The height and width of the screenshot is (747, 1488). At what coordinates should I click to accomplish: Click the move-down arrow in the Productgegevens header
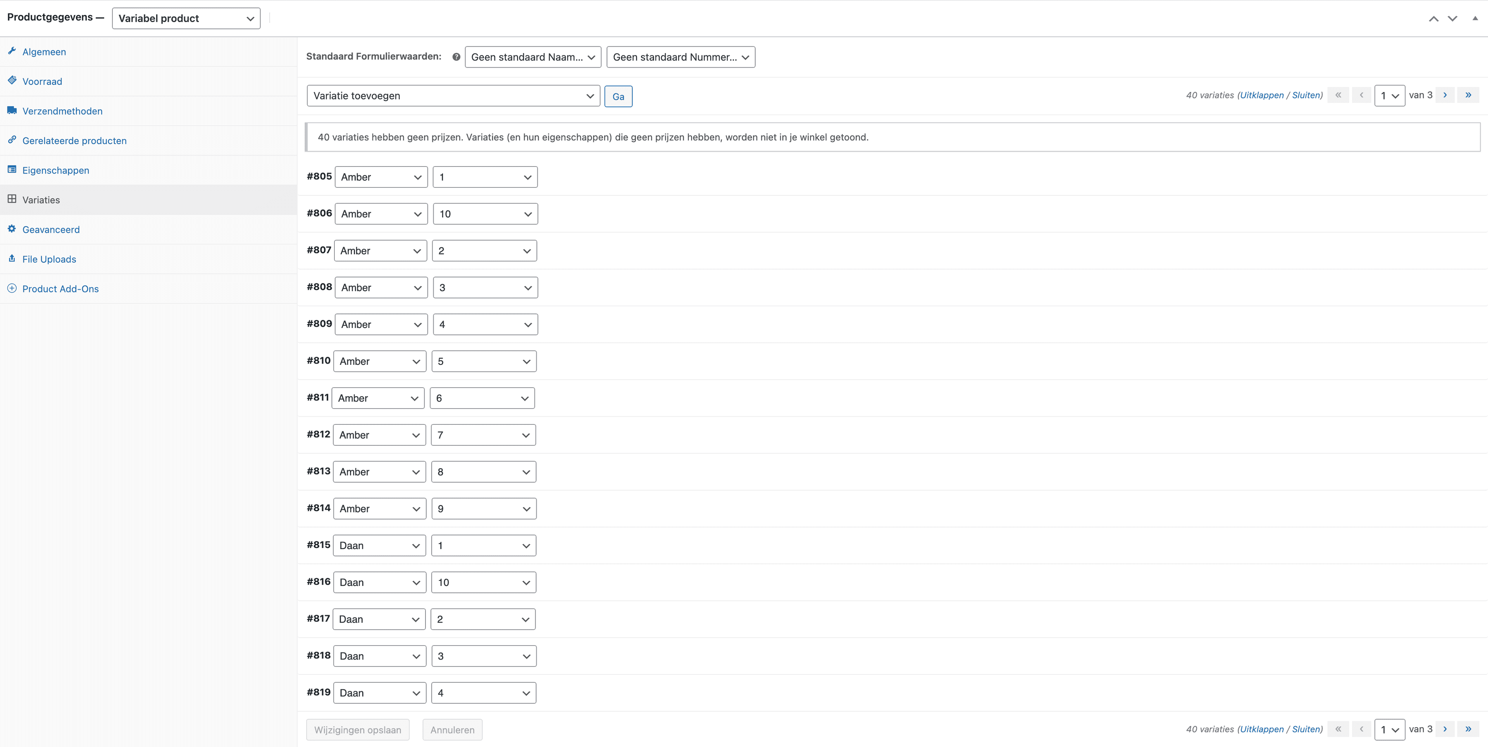[x=1452, y=19]
